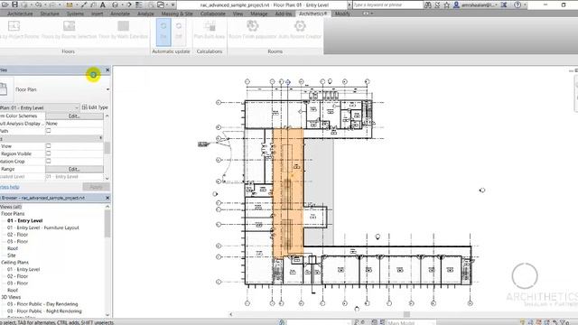578x325 pixels.
Task: Open the Collaborate ribbon tab
Action: pyautogui.click(x=213, y=14)
